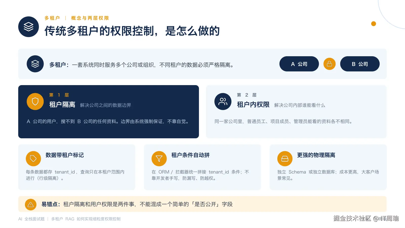Click the sentence starting A 公司的用户
Viewport: 405px width, 228px height.
coord(108,121)
